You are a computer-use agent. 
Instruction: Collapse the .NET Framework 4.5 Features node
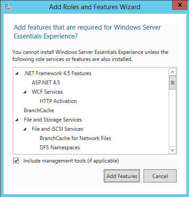click(17, 73)
